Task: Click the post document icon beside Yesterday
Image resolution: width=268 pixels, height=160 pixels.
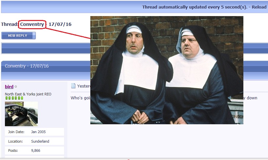Action: point(74,86)
